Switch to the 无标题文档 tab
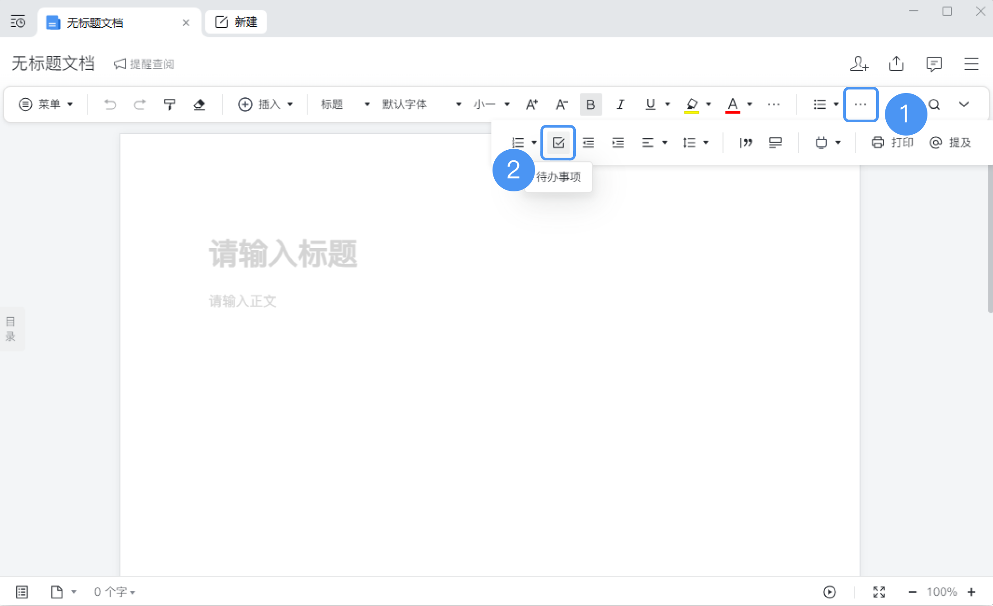 point(119,22)
